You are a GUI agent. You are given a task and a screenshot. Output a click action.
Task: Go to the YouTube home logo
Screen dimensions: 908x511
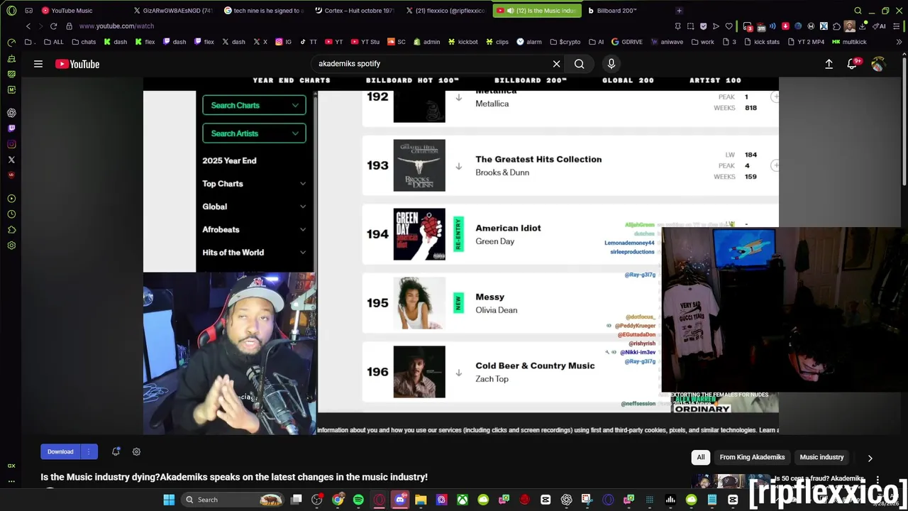click(77, 64)
